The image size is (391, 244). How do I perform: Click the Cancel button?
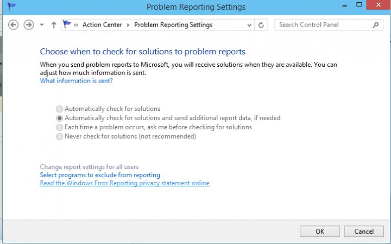click(x=364, y=232)
